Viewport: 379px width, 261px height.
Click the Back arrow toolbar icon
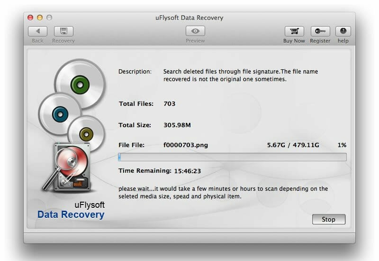click(37, 31)
